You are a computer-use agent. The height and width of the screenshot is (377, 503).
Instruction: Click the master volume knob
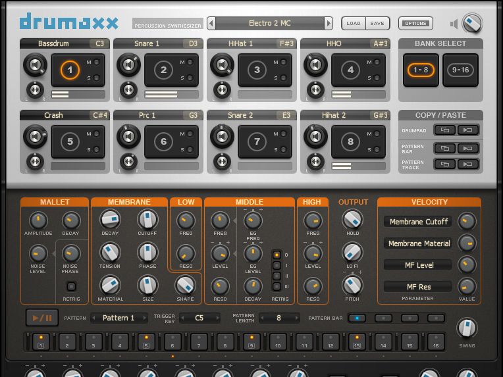tap(472, 24)
